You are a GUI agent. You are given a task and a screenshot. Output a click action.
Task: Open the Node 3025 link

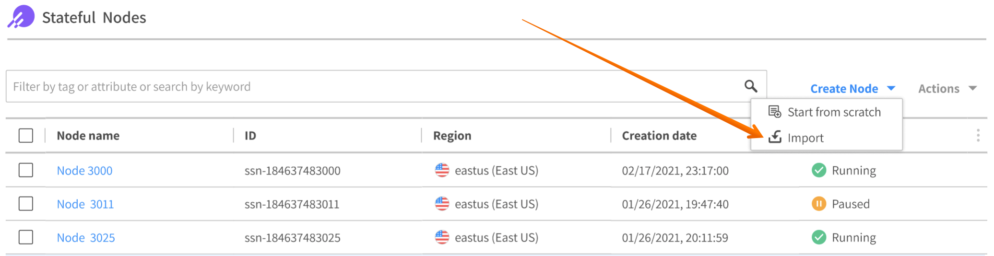[x=86, y=238]
